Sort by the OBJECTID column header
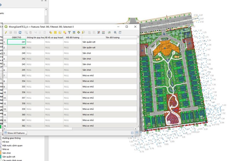 [x=17, y=37]
